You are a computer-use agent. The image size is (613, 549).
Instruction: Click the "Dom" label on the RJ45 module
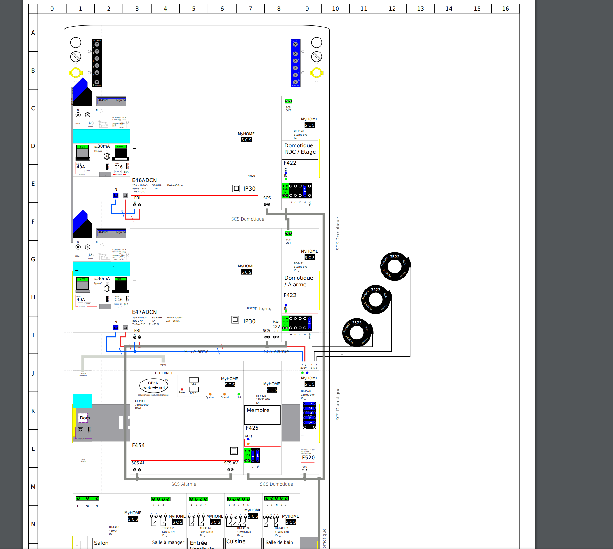pyautogui.click(x=85, y=418)
